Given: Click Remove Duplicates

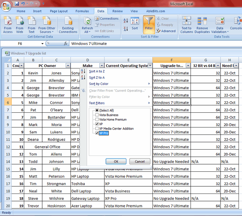Looking at the screenshot, I should pos(202,25).
